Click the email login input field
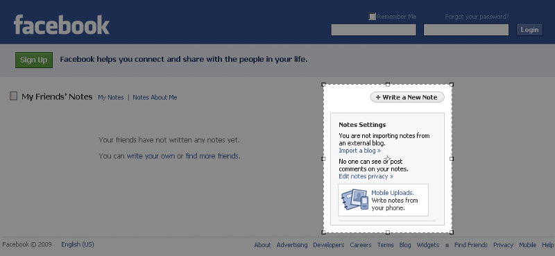 pyautogui.click(x=373, y=30)
